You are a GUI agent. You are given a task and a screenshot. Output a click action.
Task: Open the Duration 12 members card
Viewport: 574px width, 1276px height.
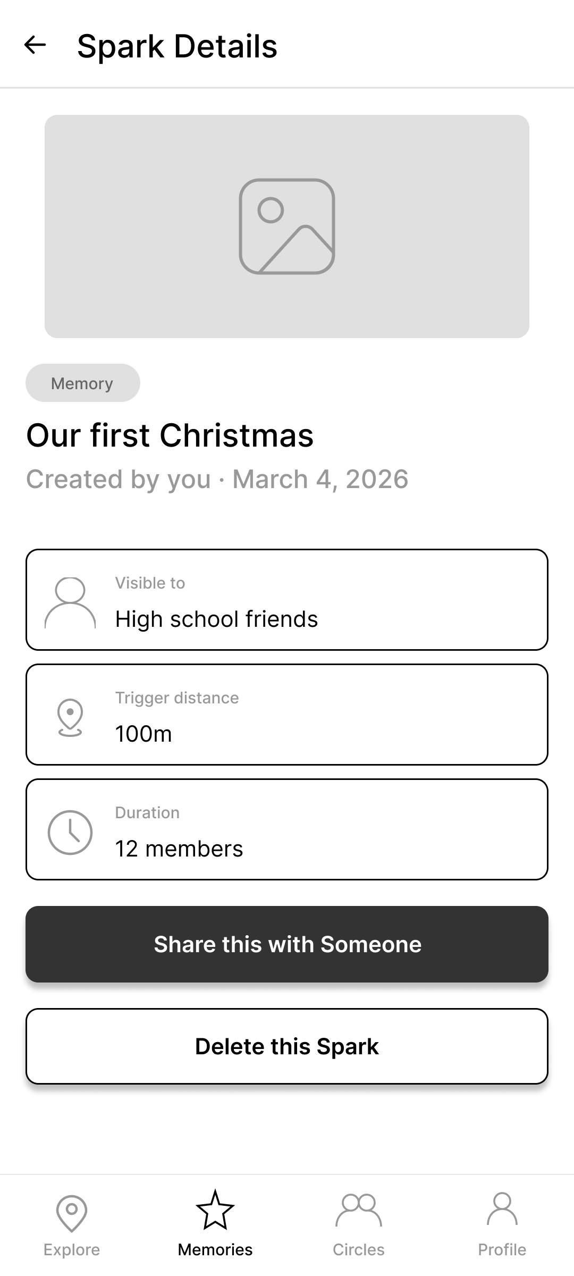point(287,829)
